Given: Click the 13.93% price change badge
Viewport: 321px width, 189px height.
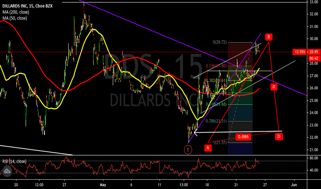Looking at the screenshot, I should tap(300, 52).
